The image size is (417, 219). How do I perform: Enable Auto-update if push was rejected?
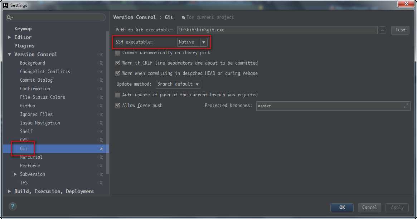tap(117, 95)
